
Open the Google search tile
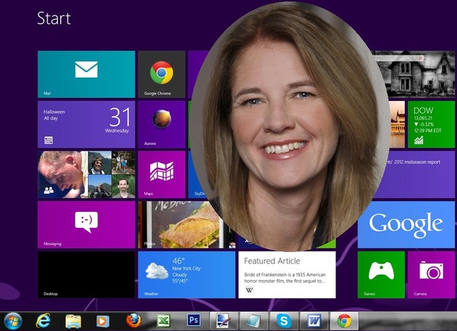pyautogui.click(x=406, y=224)
